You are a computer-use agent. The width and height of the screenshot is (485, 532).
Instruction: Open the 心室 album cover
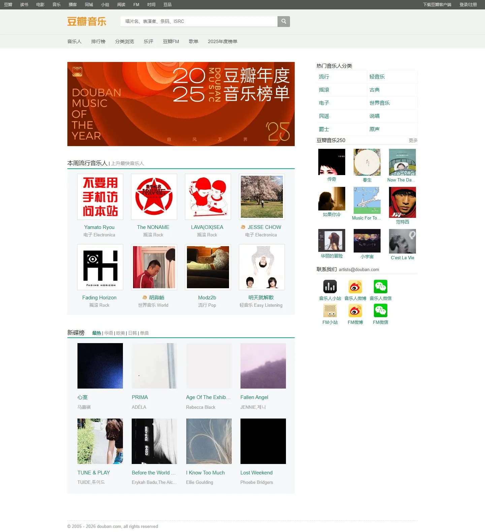[100, 366]
